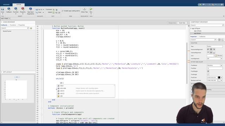Select the Inspector tab
Viewport: 225px width, 126px height.
[194, 36]
